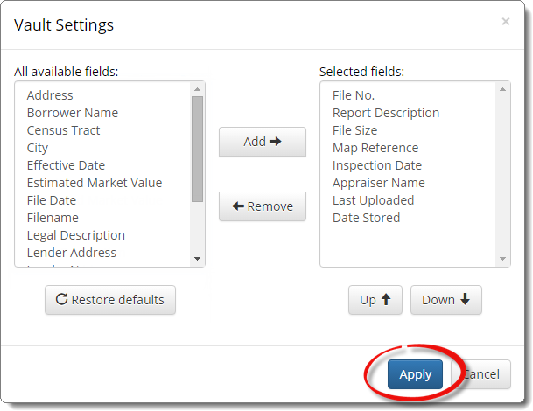Select Date Stored in selected fields
This screenshot has width=533, height=411.
pyautogui.click(x=366, y=218)
